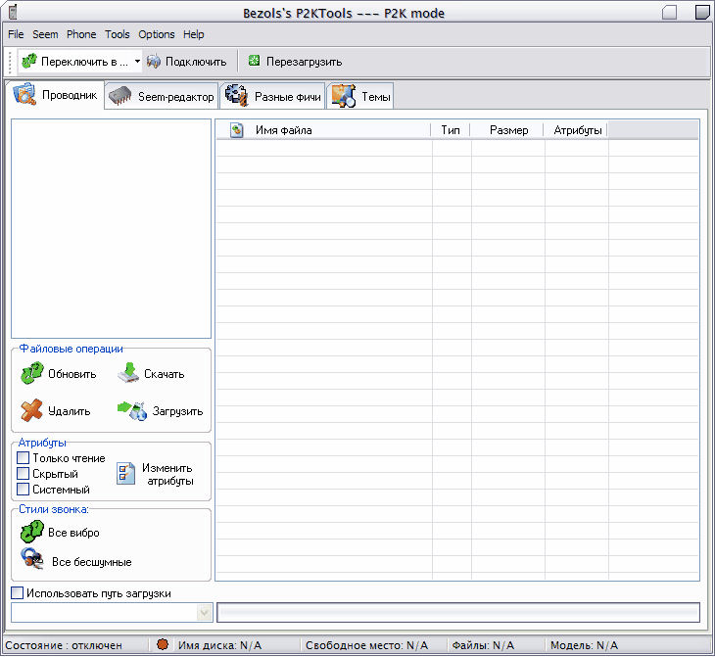Image resolution: width=715 pixels, height=657 pixels.
Task: Open the upload path combo box arrow
Action: tap(205, 612)
